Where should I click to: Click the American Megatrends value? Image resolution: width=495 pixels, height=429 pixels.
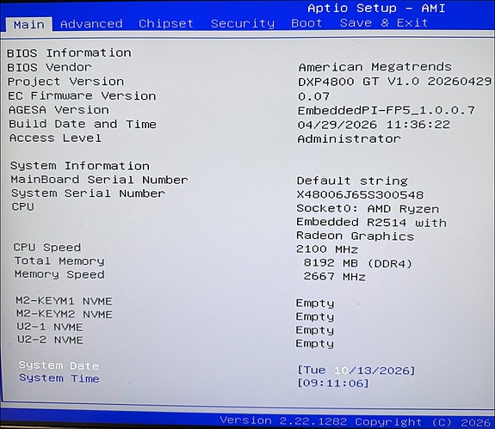point(375,67)
